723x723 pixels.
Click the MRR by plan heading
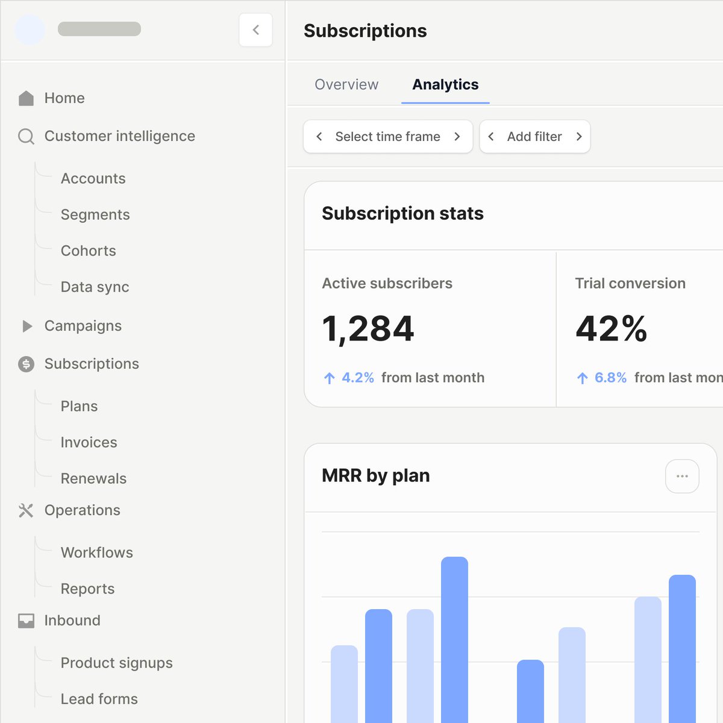[376, 476]
